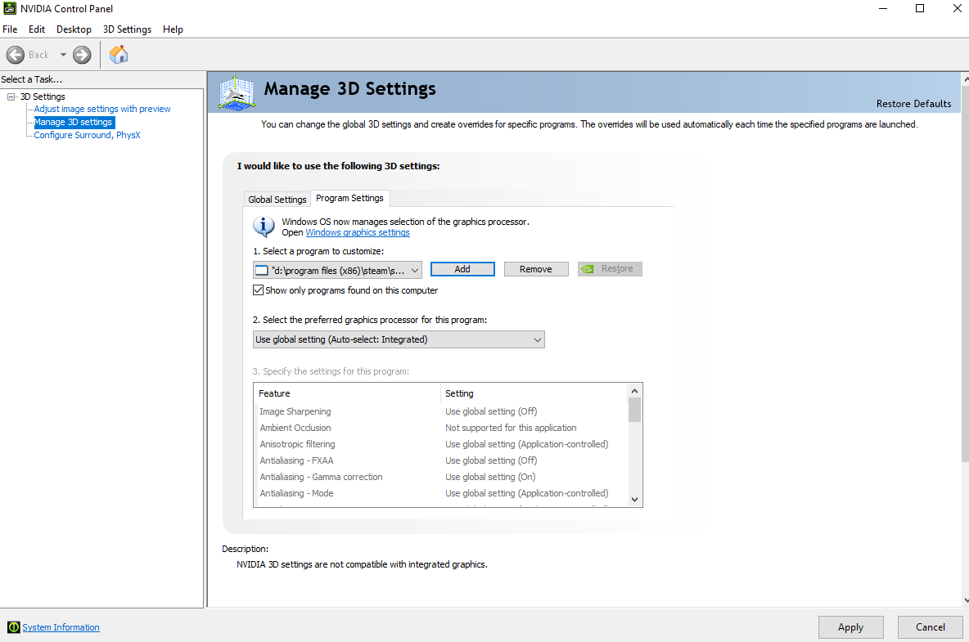Click the feature list scrollbar down arrow
The width and height of the screenshot is (969, 642).
tap(634, 499)
